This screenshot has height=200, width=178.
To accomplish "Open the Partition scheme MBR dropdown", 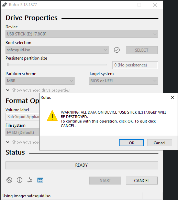I will click(x=40, y=81).
